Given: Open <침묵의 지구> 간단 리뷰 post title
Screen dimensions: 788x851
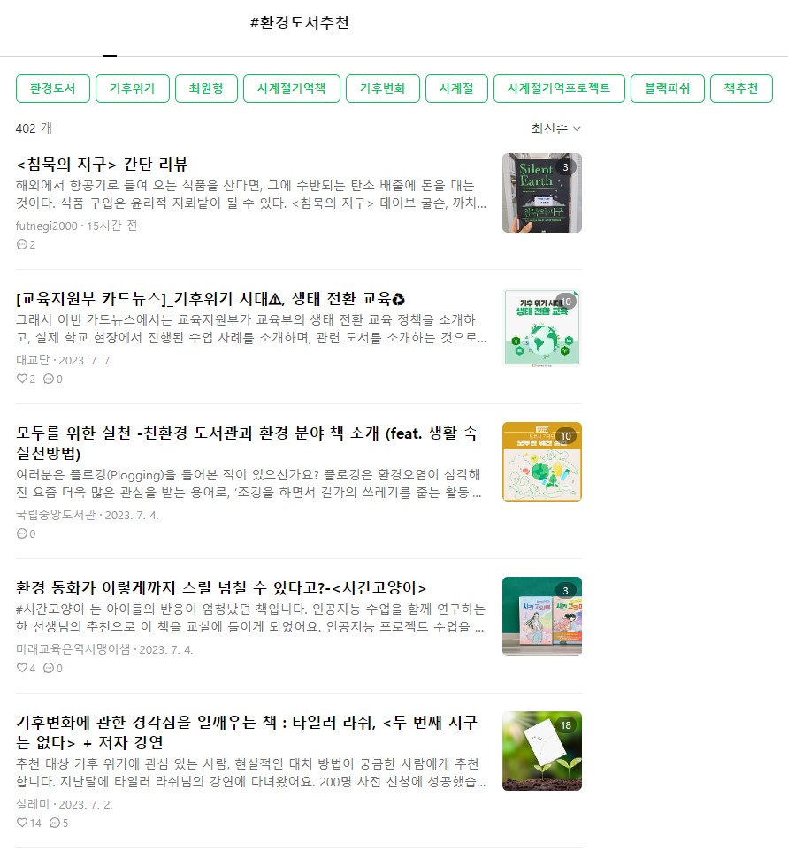Looking at the screenshot, I should point(102,164).
